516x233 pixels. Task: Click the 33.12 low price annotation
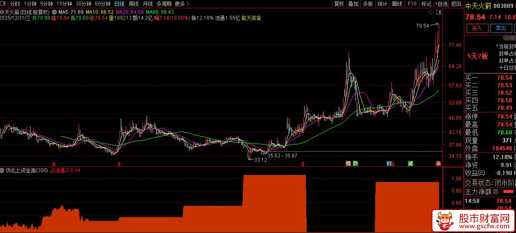pos(260,160)
